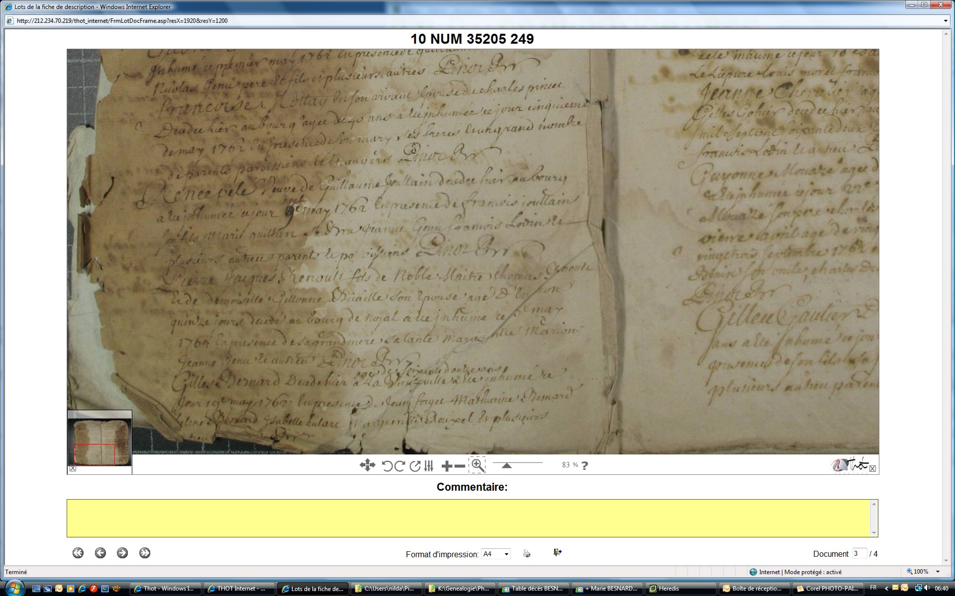The height and width of the screenshot is (596, 955).
Task: Open viewer help question mark
Action: pyautogui.click(x=585, y=465)
